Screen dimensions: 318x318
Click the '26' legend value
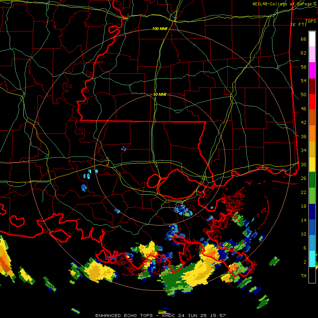304,178
